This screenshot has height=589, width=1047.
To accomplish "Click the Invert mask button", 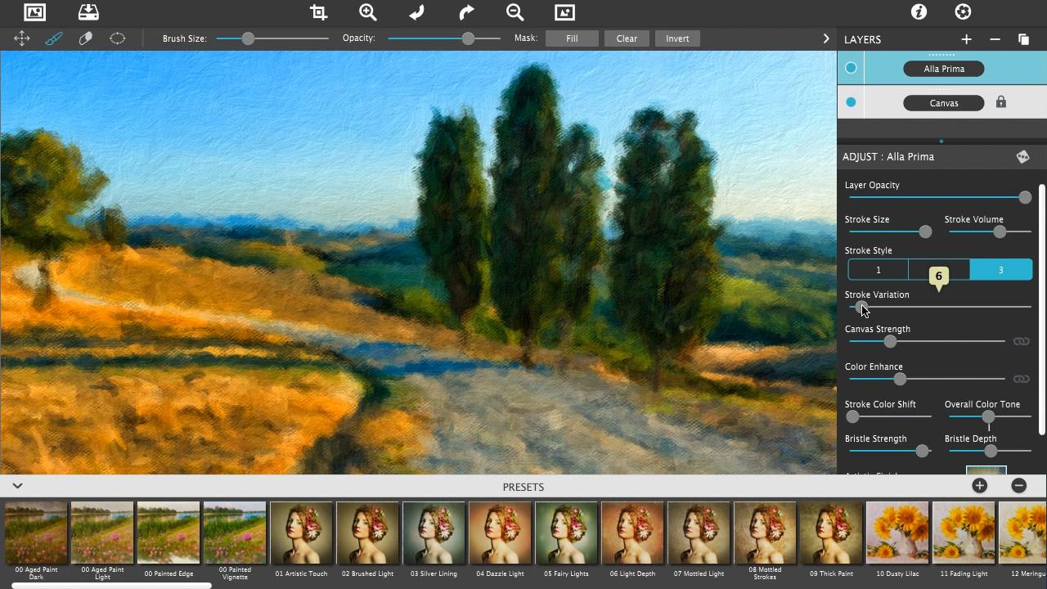I will (x=677, y=38).
